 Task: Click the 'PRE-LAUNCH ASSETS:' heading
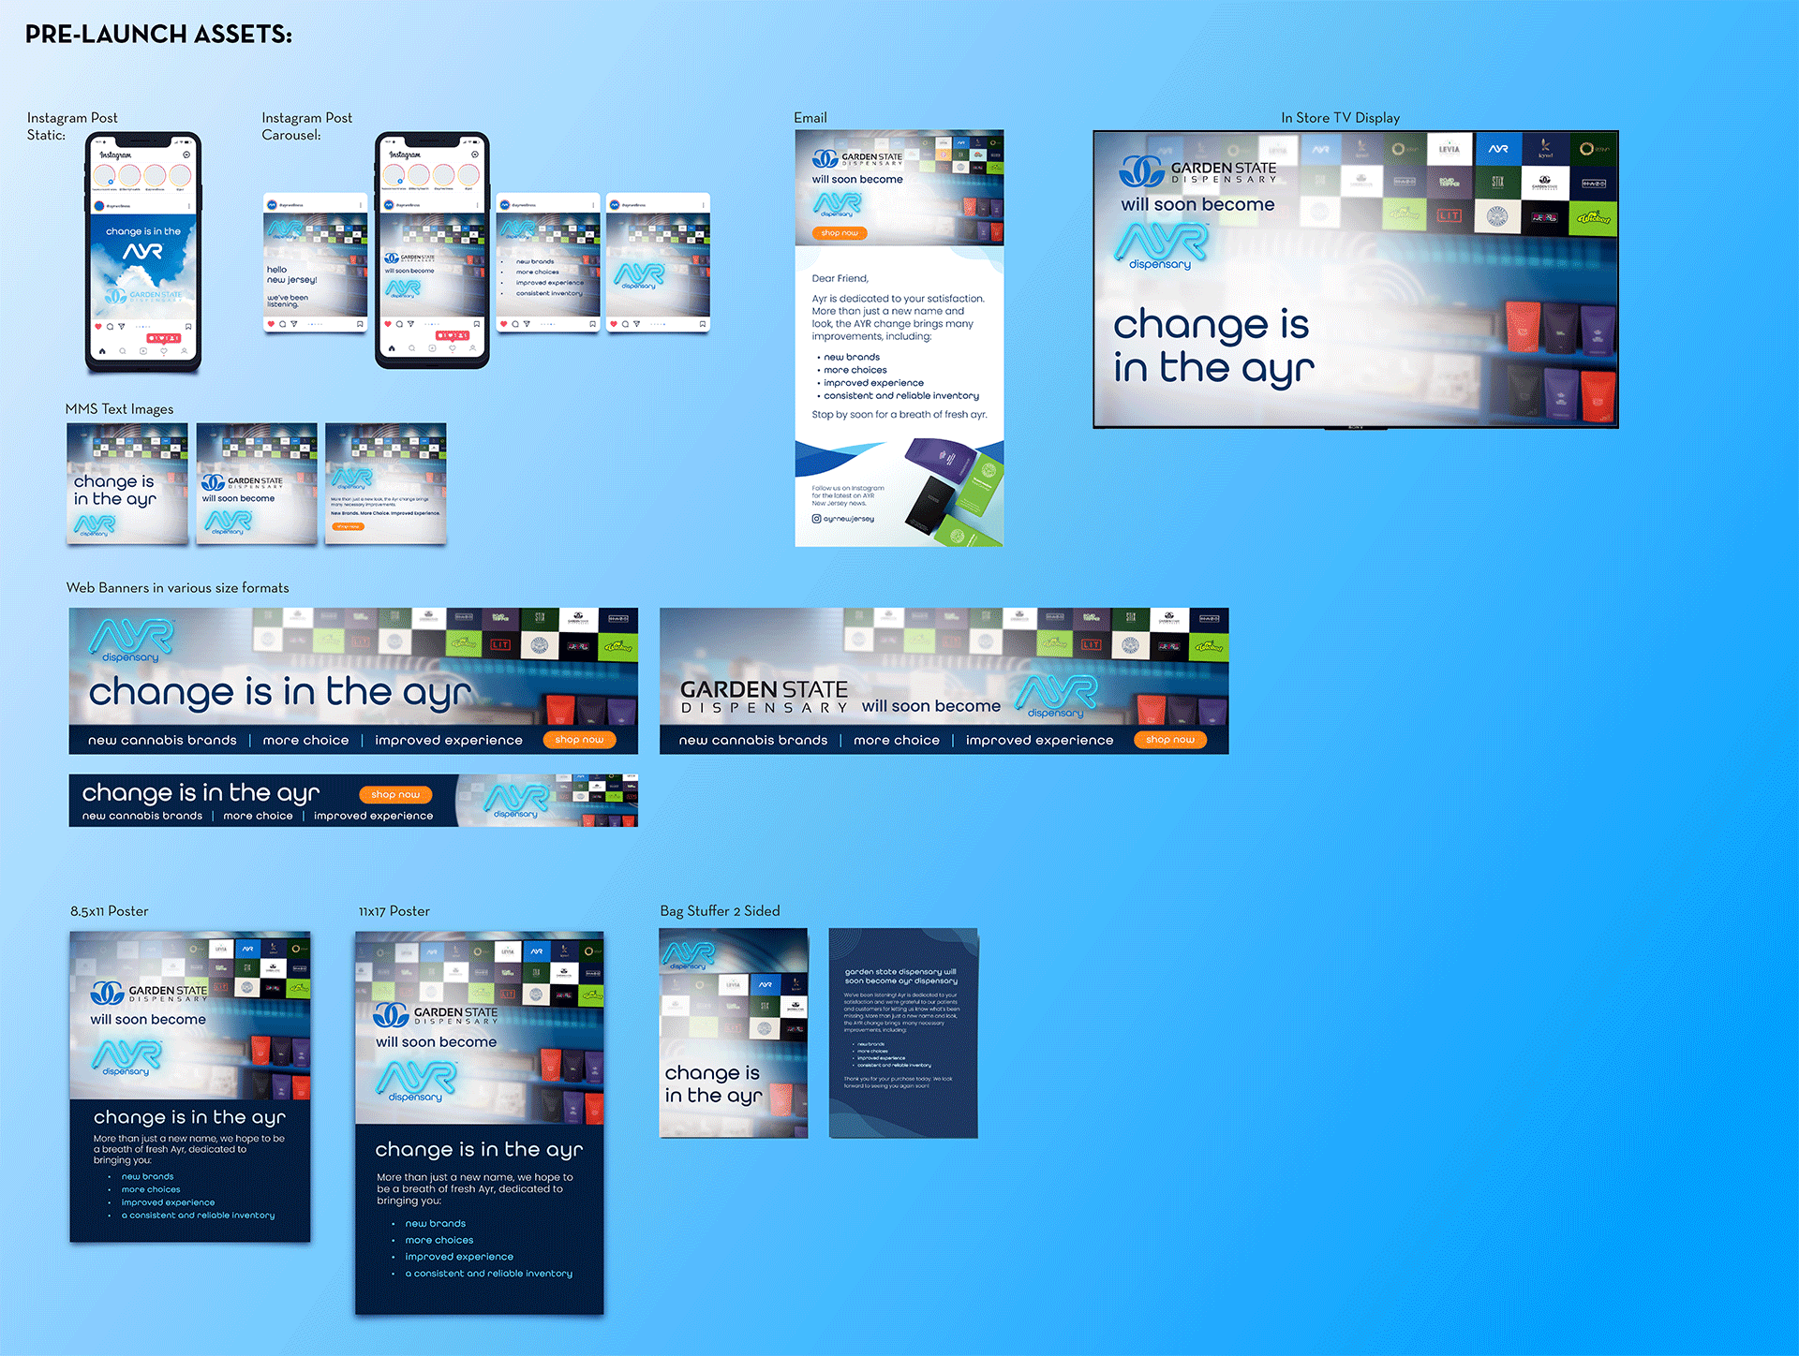coord(158,35)
